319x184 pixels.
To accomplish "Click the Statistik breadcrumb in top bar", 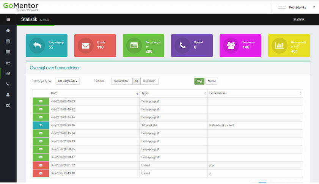I will coord(299,19).
